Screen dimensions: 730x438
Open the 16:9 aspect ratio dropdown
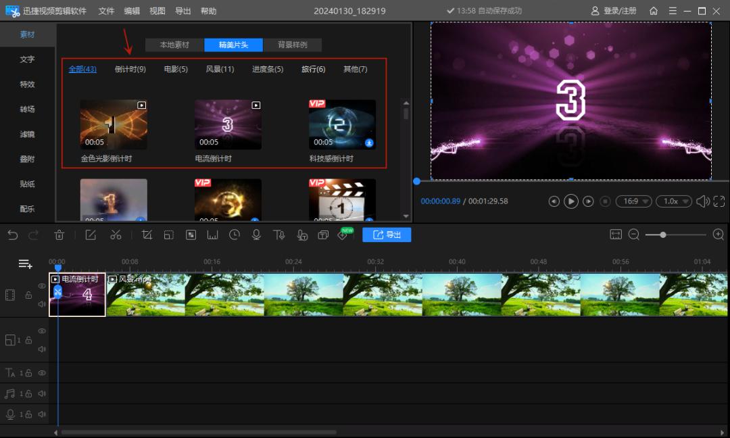click(636, 201)
